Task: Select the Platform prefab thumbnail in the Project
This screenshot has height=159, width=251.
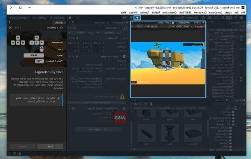Action: pyautogui.click(x=193, y=133)
